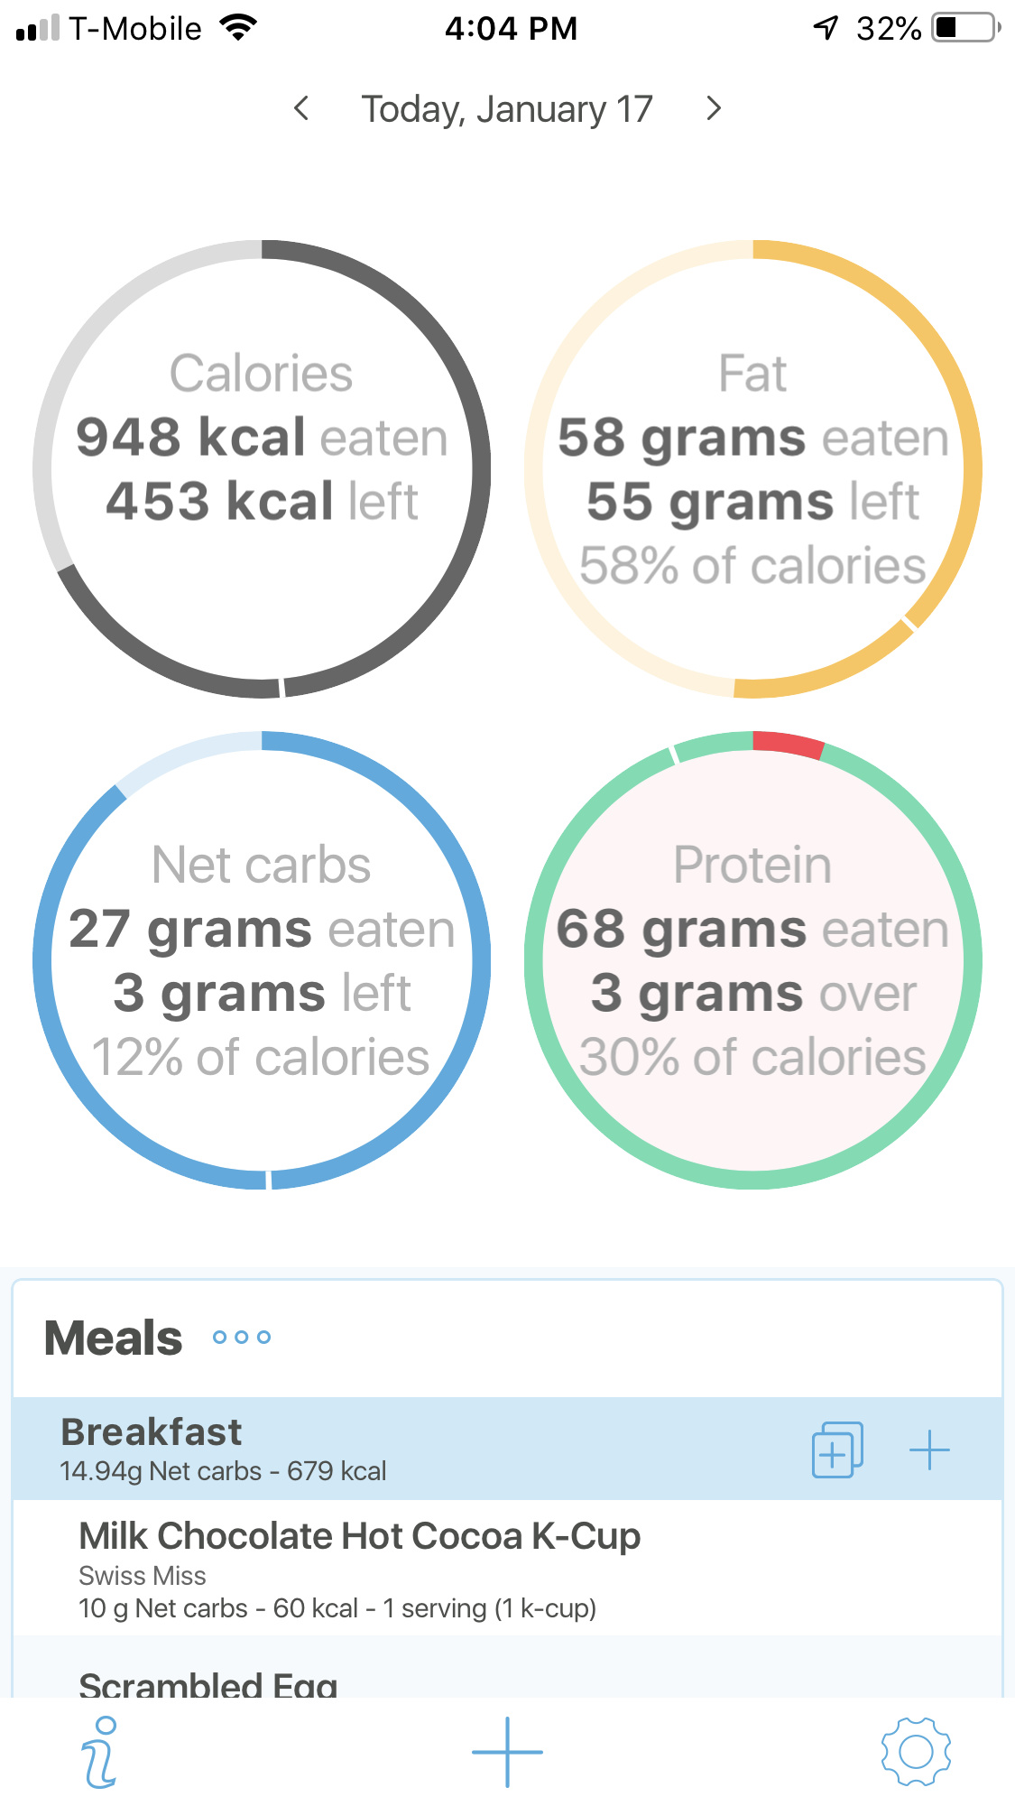Image resolution: width=1015 pixels, height=1806 pixels.
Task: Tap the battery indicator in status bar
Action: coord(967,28)
